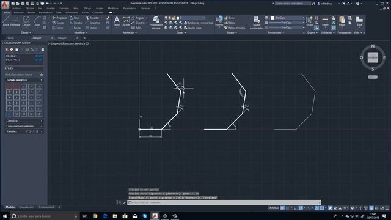The image size is (391, 220).
Task: Open the Formato menu
Action: [64, 8]
